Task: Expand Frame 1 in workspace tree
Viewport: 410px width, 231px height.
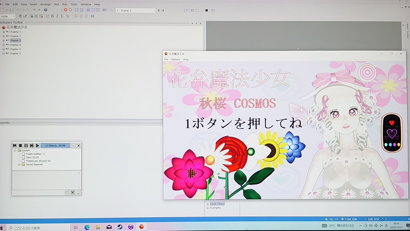Action: [4, 32]
